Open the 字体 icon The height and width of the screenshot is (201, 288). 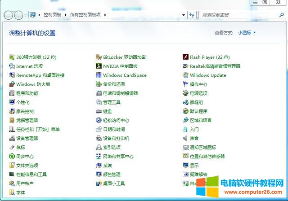(x=12, y=192)
